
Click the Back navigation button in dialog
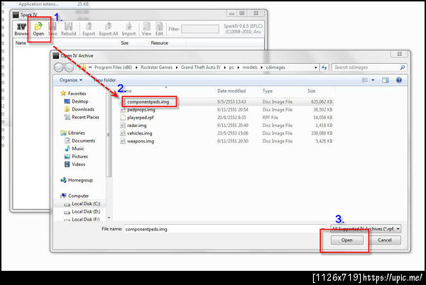[x=59, y=67]
